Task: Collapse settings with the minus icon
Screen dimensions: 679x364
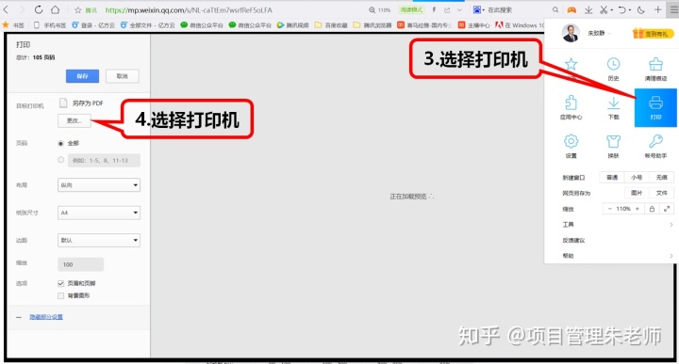Action: coord(19,317)
